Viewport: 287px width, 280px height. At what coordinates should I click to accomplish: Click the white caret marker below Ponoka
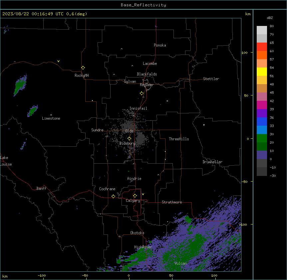point(122,49)
